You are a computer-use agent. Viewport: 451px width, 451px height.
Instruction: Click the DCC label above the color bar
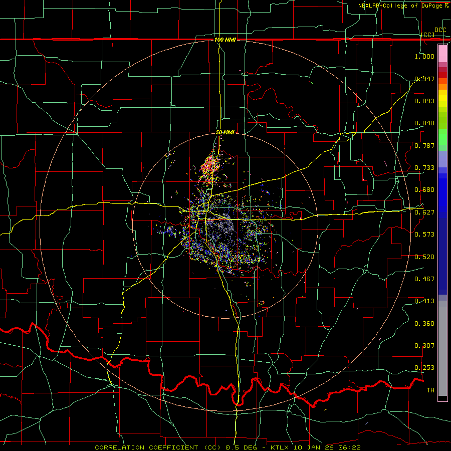(440, 30)
